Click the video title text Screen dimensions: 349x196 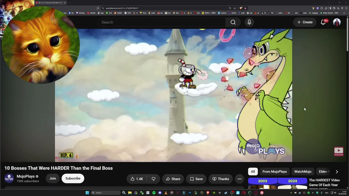[59, 168]
